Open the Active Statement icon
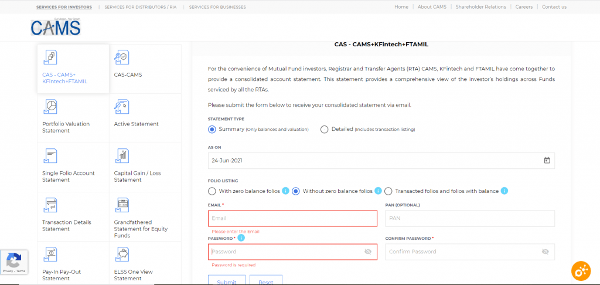The height and width of the screenshot is (285, 600). point(122,107)
